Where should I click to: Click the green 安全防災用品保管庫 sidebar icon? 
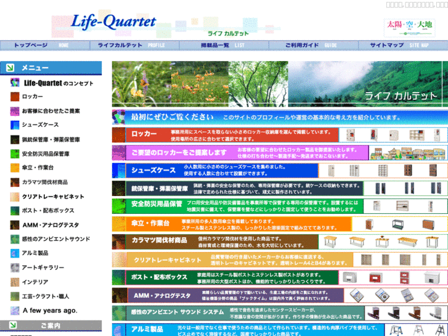(x=15, y=154)
